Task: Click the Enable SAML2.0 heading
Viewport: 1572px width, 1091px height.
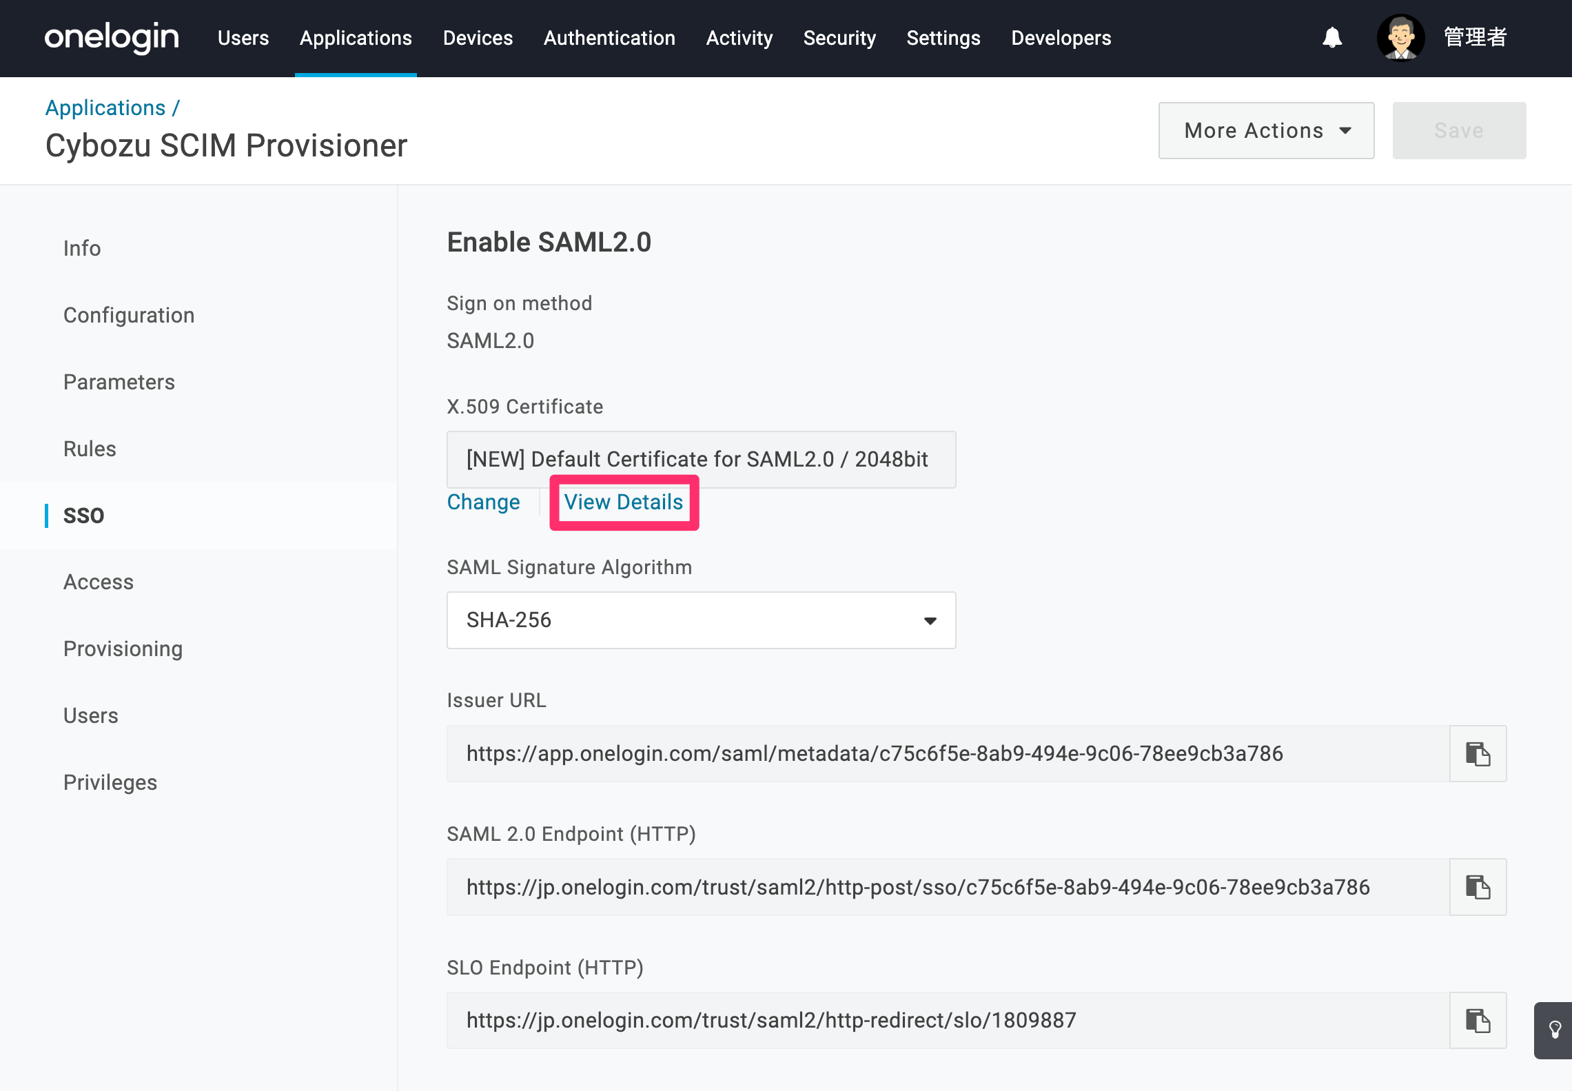Action: 549,243
